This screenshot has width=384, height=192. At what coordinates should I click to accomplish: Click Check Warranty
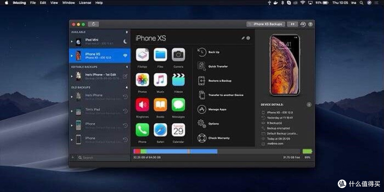214,138
